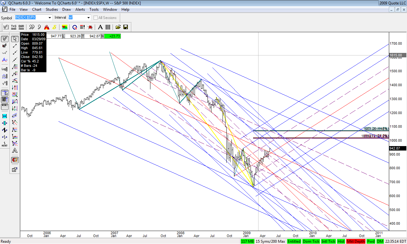Click the Intl Tick status indicator
The width and height of the screenshot is (407, 244).
(328, 241)
